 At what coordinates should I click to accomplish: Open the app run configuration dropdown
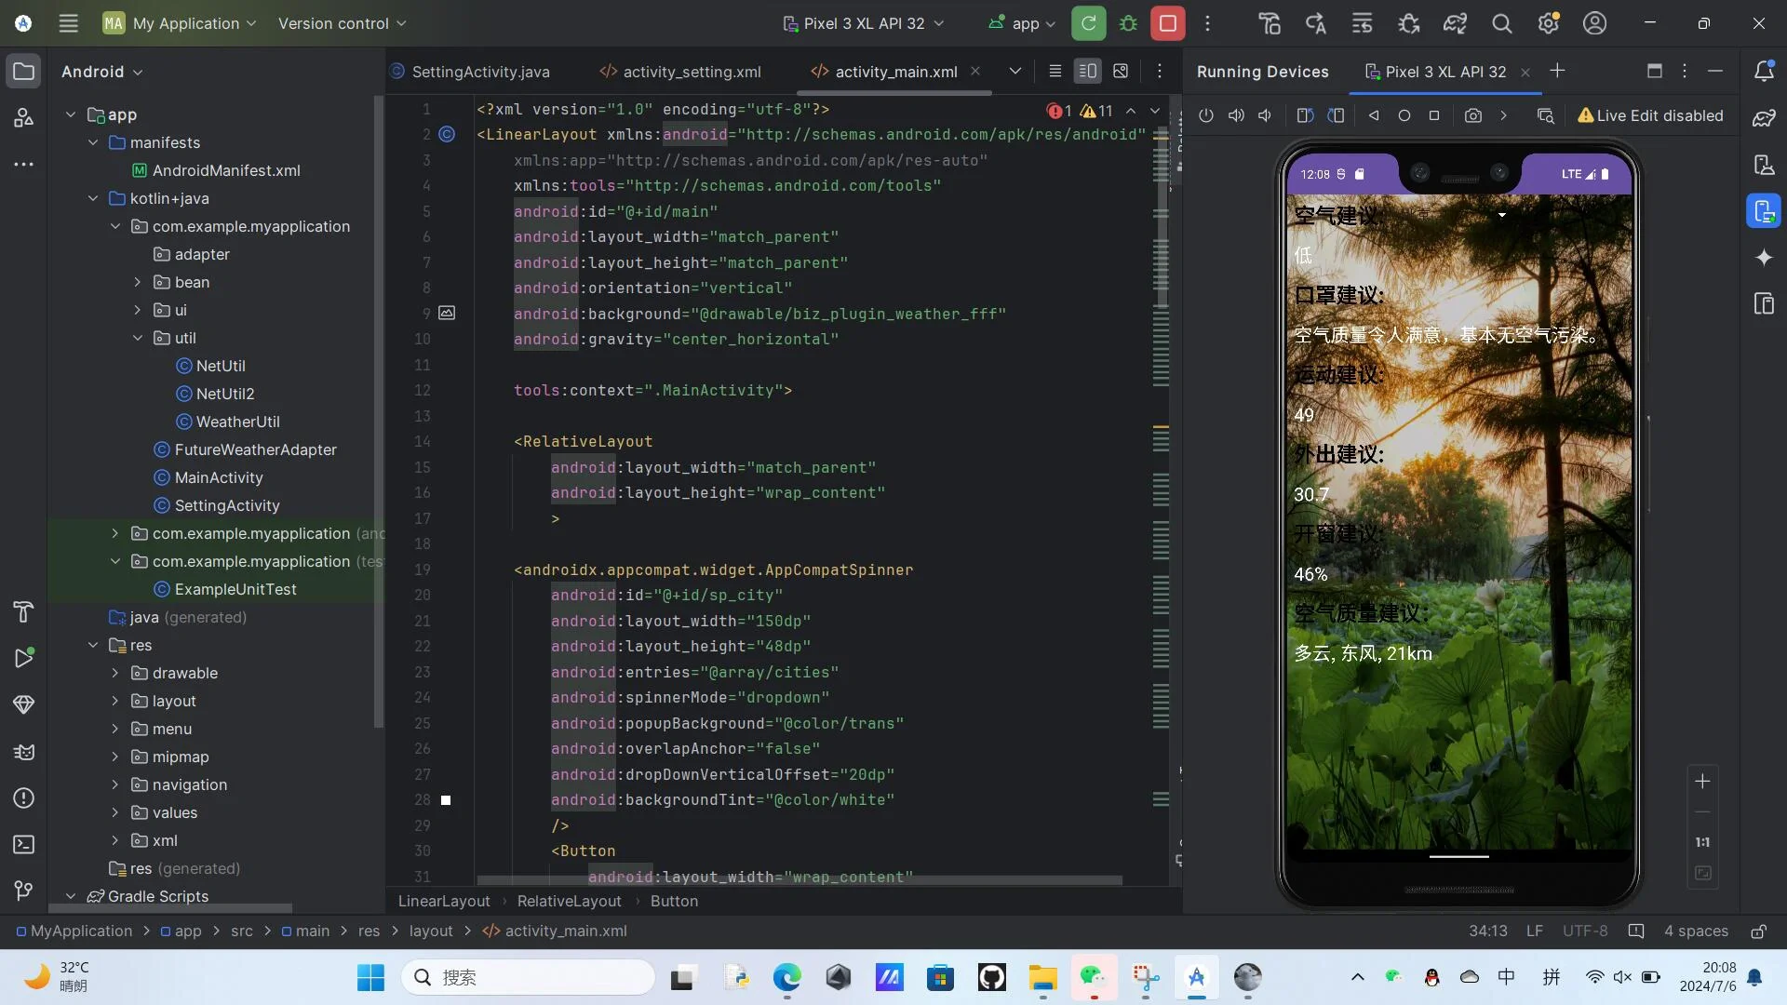click(1021, 23)
